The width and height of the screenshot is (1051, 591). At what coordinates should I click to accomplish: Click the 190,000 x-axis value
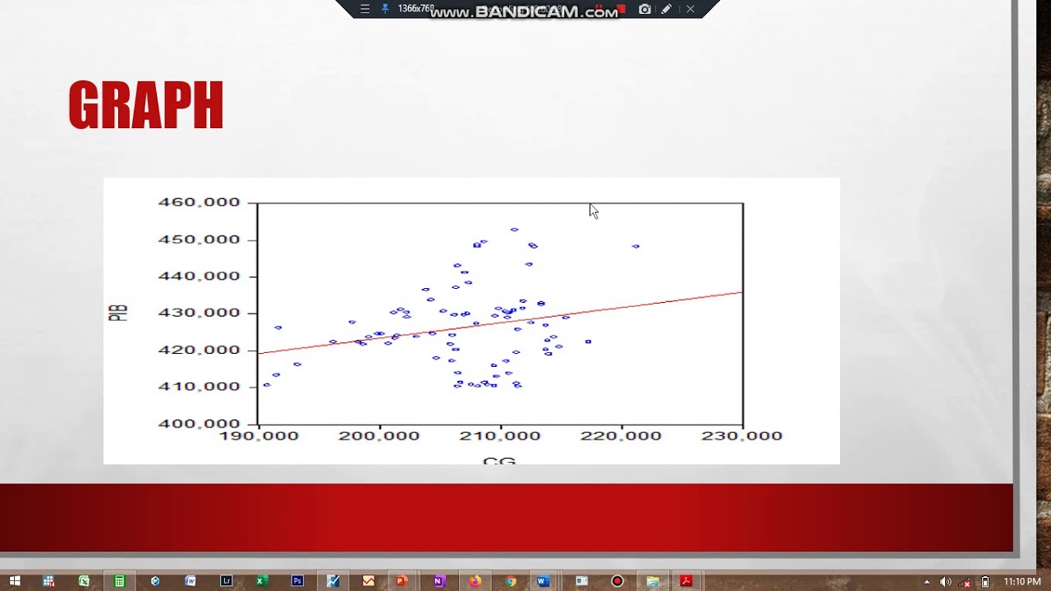(x=258, y=436)
